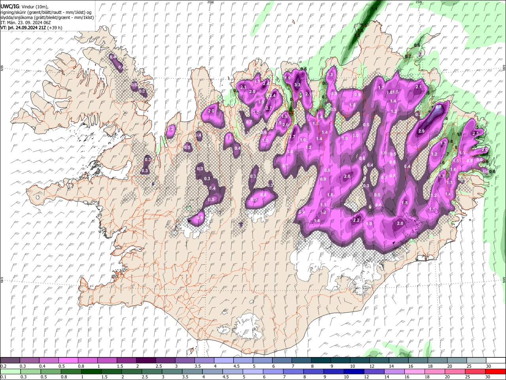Screen dimensions: 506x380
Task: Pick the upper-row swatch between 6 and 7
Action: pos(282,361)
